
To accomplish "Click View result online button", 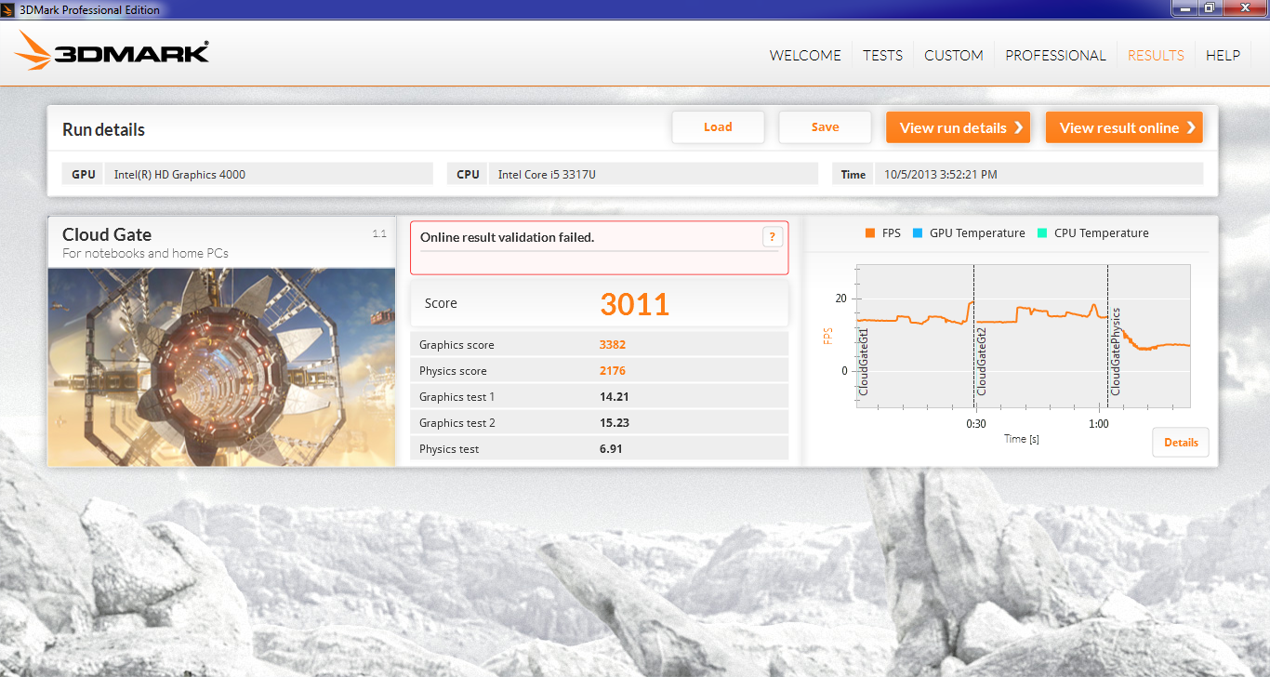I will point(1124,127).
